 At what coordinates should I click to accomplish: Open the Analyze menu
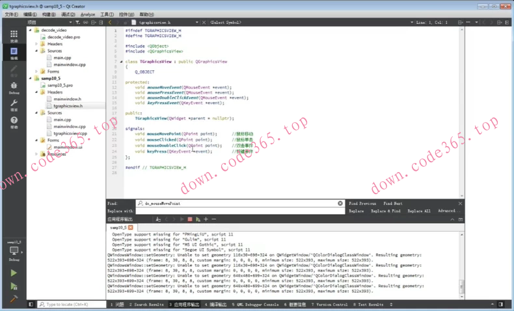click(x=88, y=14)
